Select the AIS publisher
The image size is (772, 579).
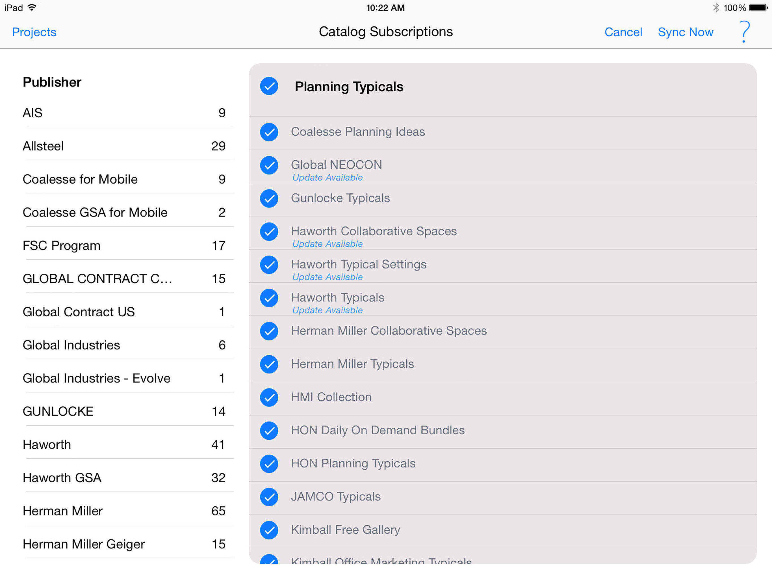128,113
